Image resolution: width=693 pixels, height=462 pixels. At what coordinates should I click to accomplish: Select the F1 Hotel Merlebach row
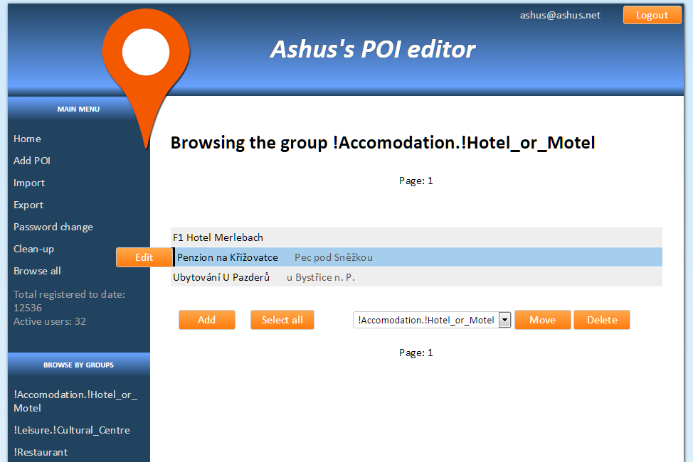(x=218, y=237)
